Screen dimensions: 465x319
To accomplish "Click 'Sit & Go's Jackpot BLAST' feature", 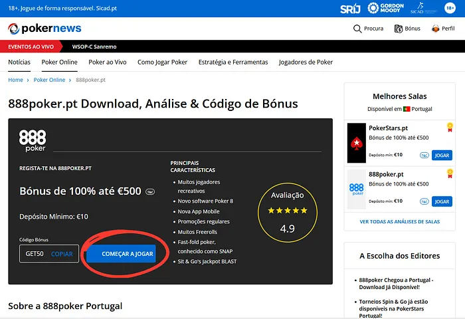I will [207, 261].
